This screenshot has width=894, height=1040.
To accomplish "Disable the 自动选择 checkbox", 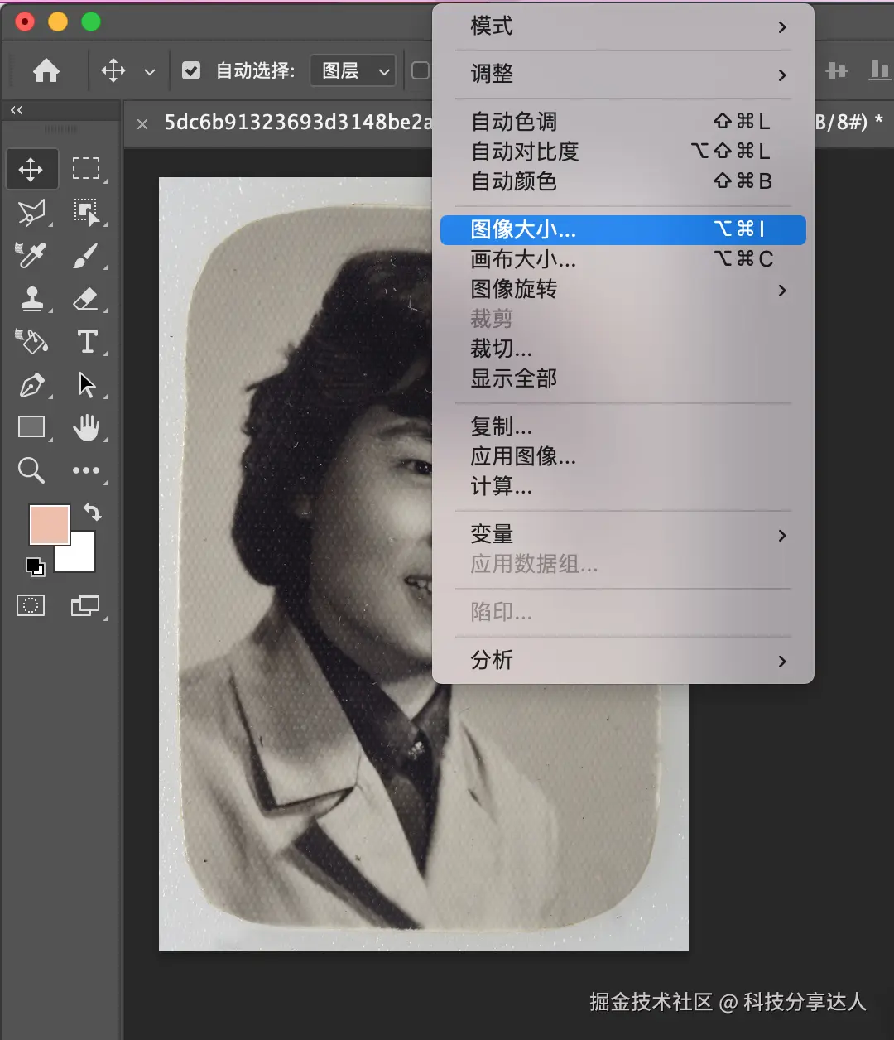I will [x=191, y=70].
